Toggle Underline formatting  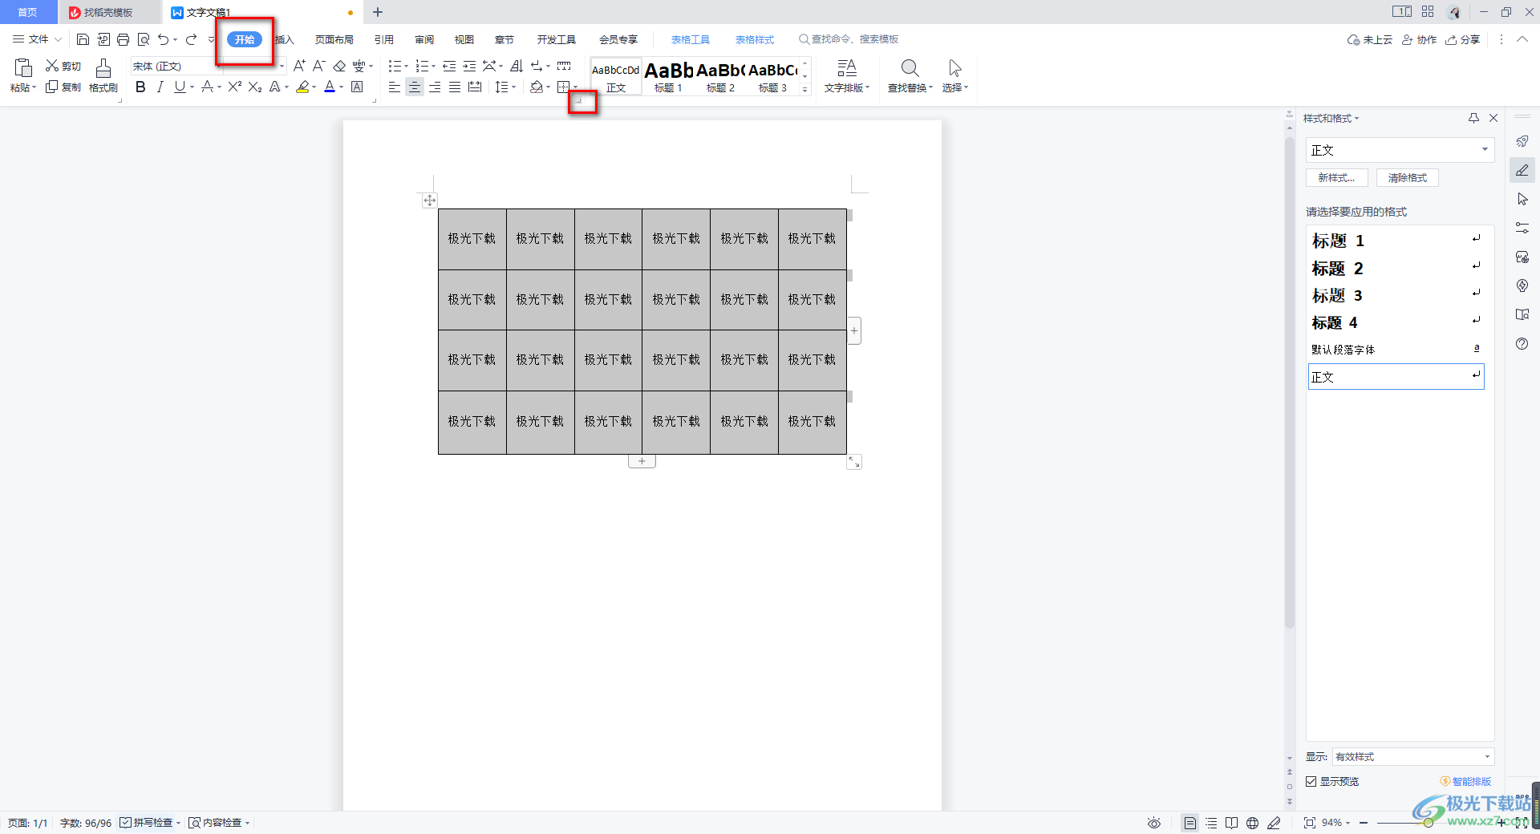[180, 87]
